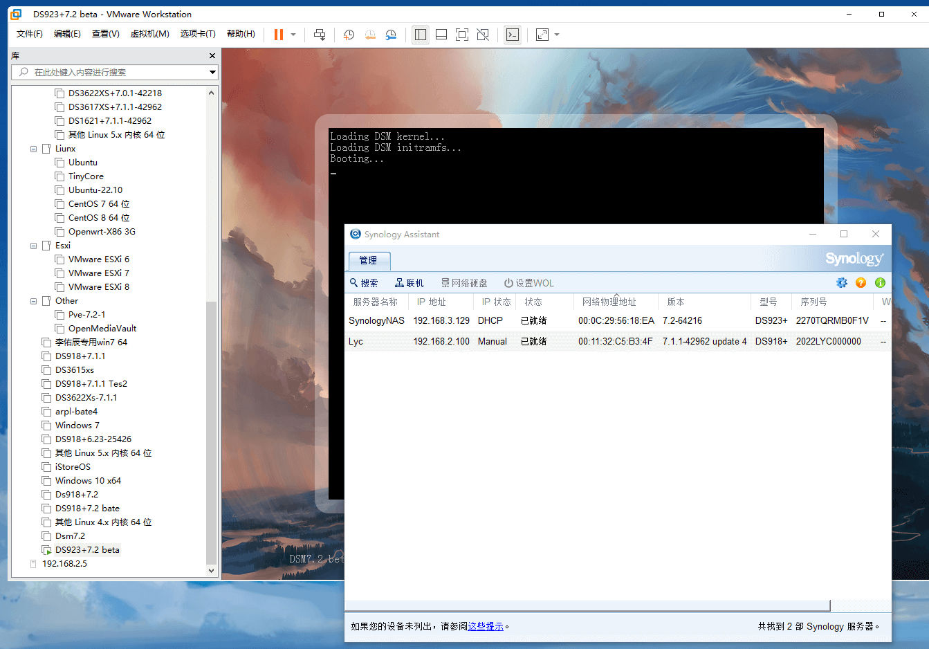
Task: Click the library scrollbar up arrow
Action: [x=212, y=93]
